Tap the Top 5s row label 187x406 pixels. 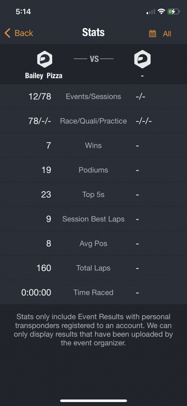point(93,194)
